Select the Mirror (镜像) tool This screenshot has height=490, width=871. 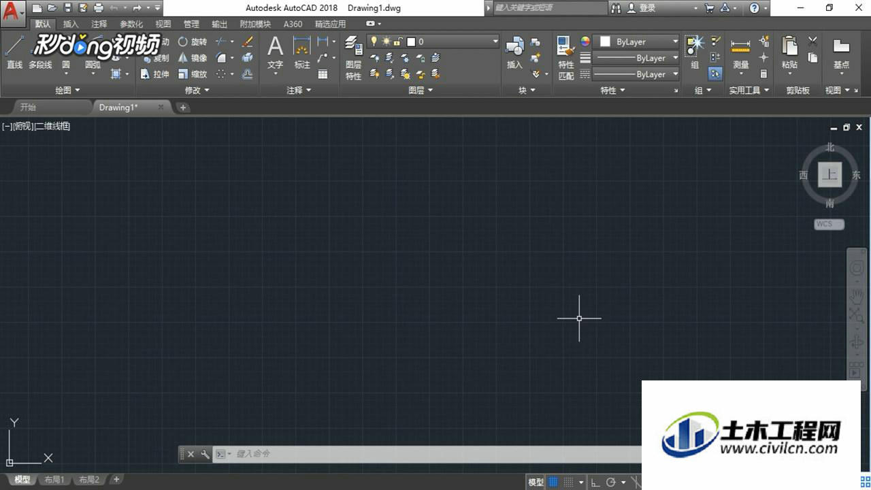click(193, 58)
